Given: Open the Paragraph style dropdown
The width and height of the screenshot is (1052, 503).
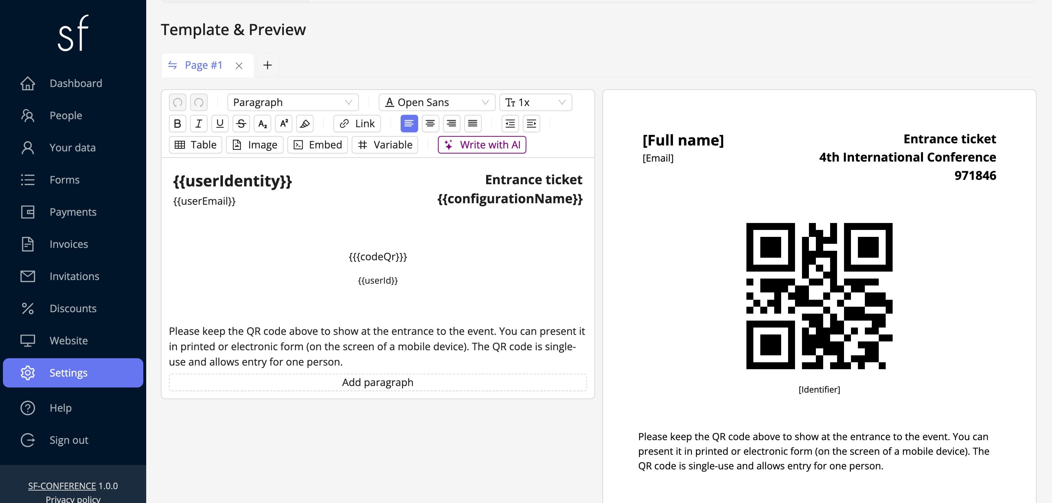Looking at the screenshot, I should [293, 102].
